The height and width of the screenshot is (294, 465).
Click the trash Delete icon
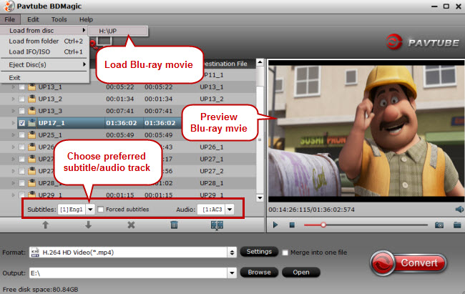pyautogui.click(x=174, y=225)
